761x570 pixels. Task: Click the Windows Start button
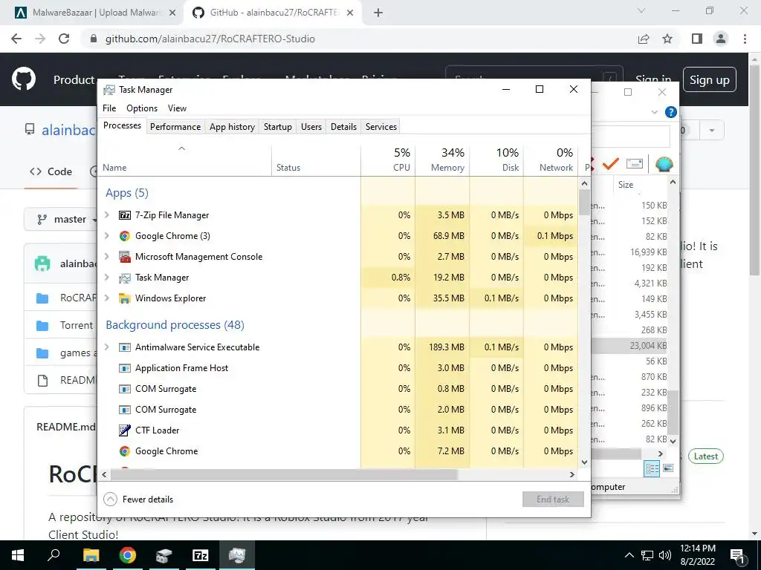coord(18,555)
